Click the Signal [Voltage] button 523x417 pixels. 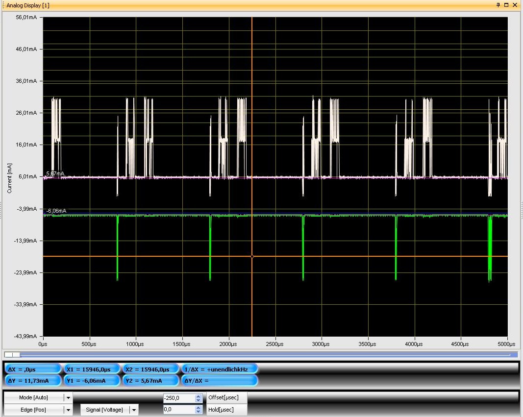coord(105,410)
